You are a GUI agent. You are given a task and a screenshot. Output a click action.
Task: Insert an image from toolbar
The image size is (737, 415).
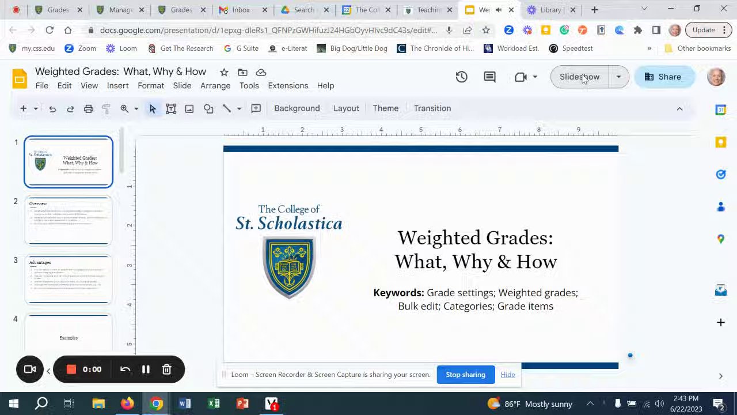tap(189, 108)
